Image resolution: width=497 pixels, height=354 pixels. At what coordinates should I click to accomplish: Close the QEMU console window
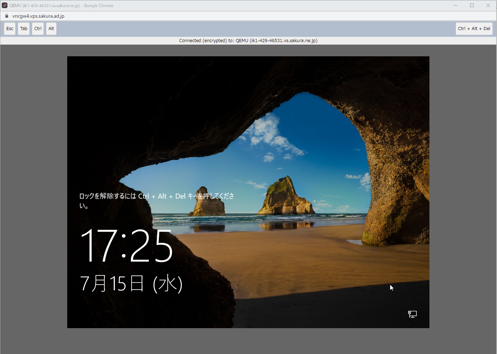(488, 5)
